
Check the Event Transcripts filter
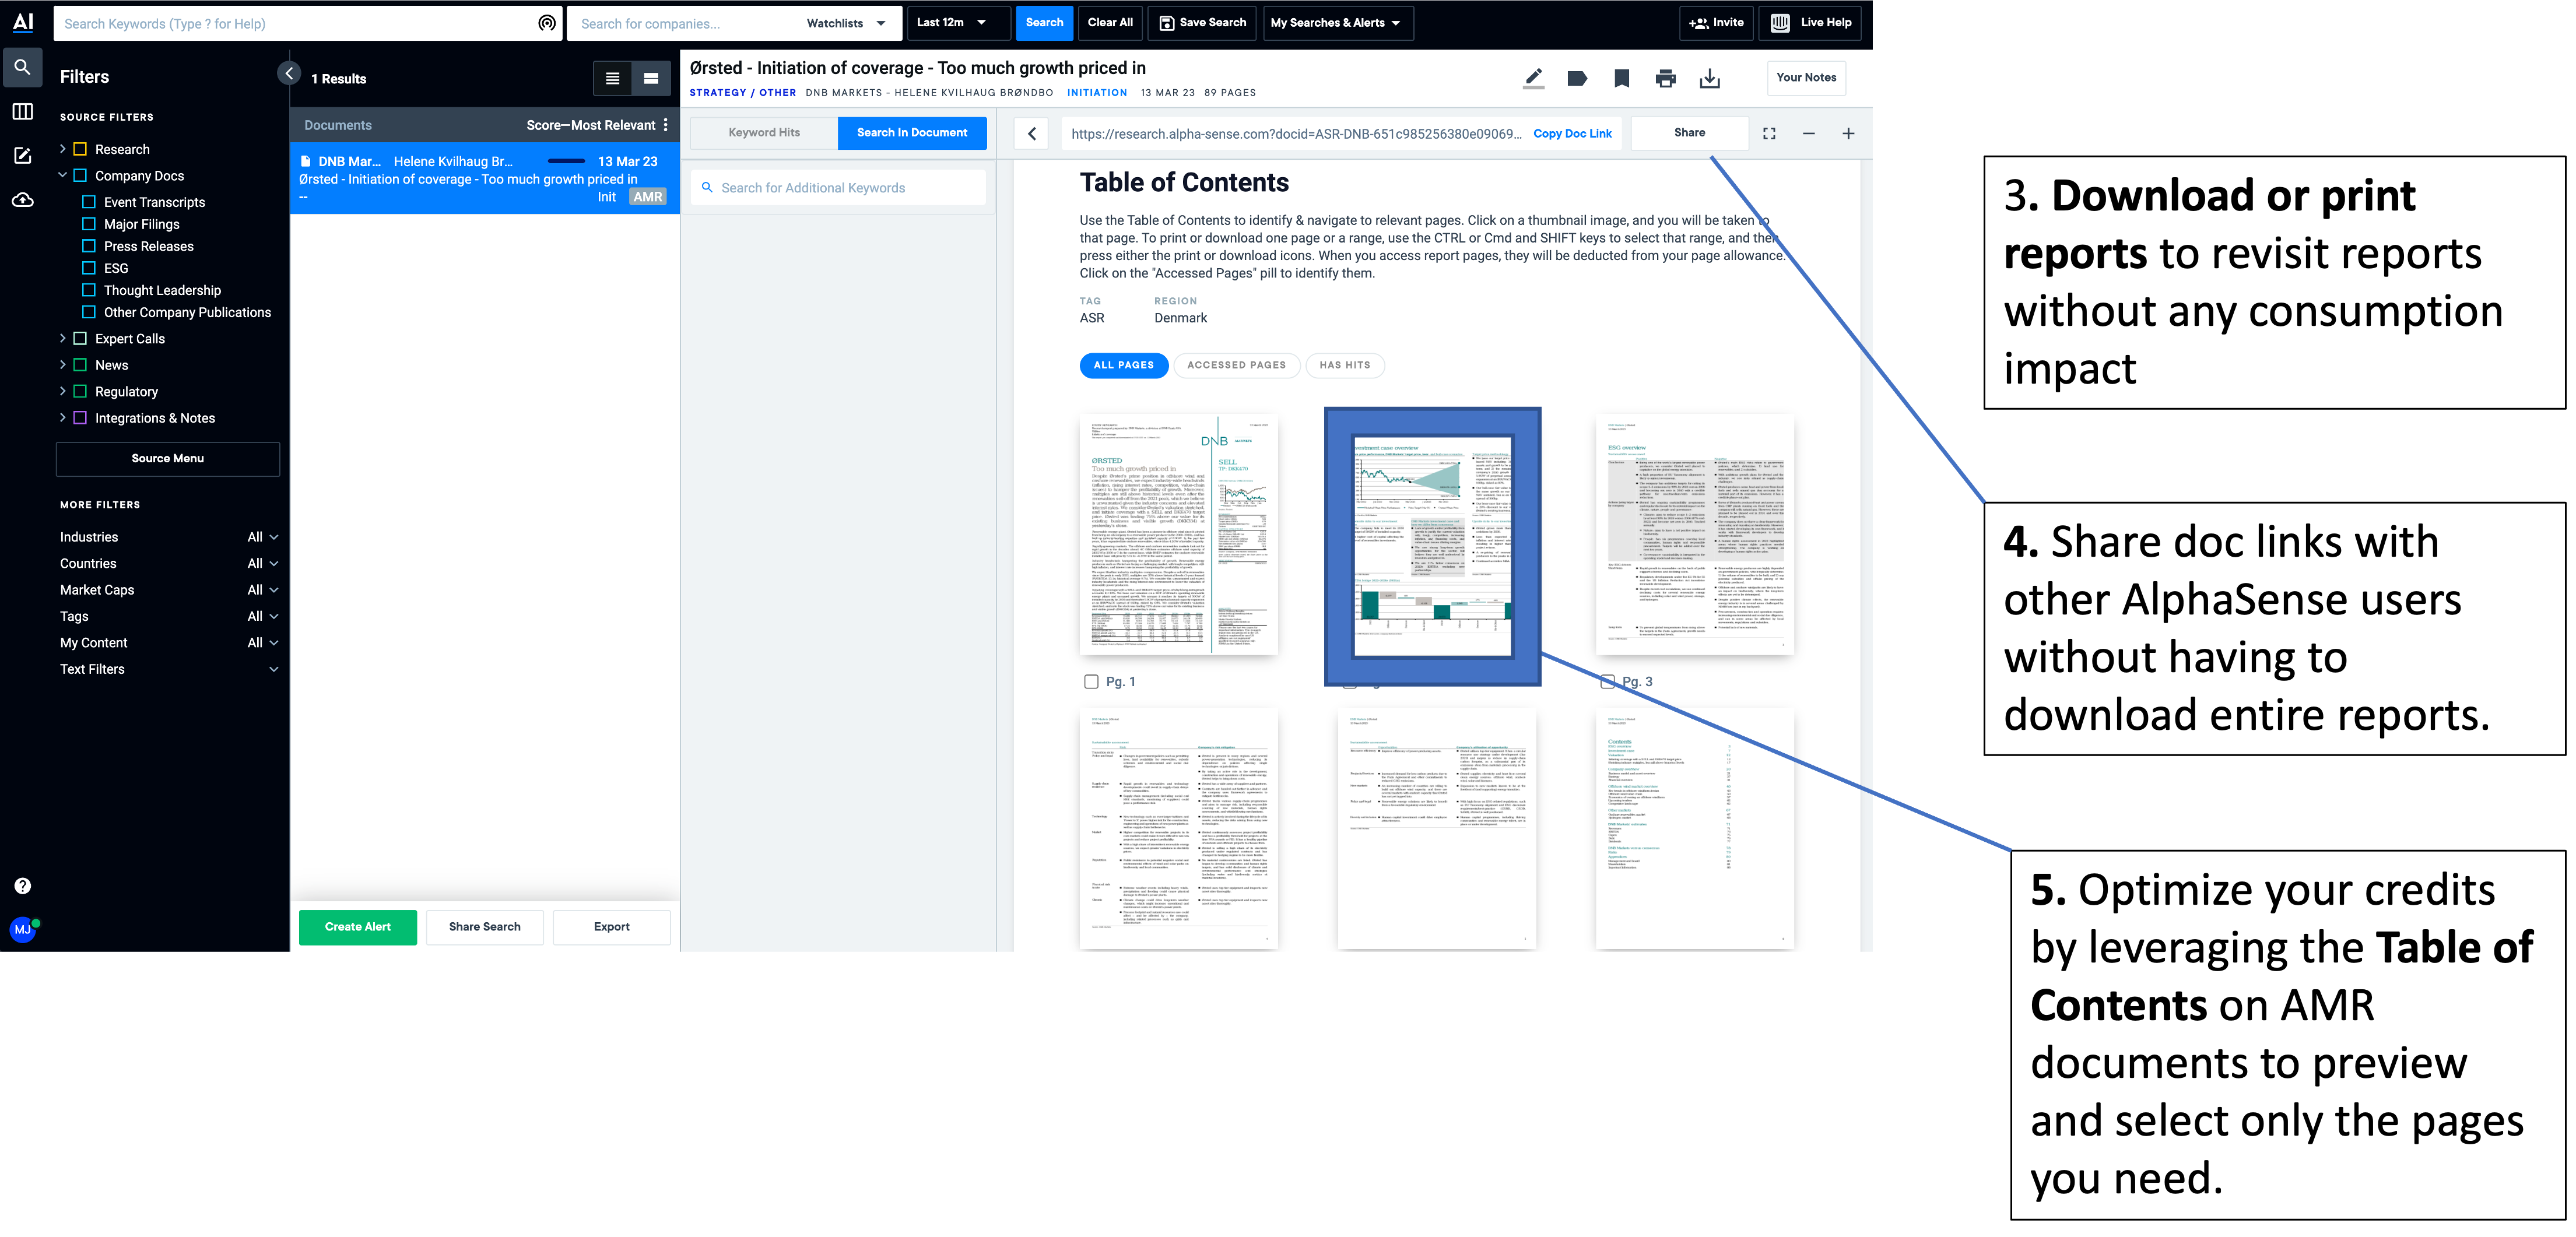coord(88,202)
